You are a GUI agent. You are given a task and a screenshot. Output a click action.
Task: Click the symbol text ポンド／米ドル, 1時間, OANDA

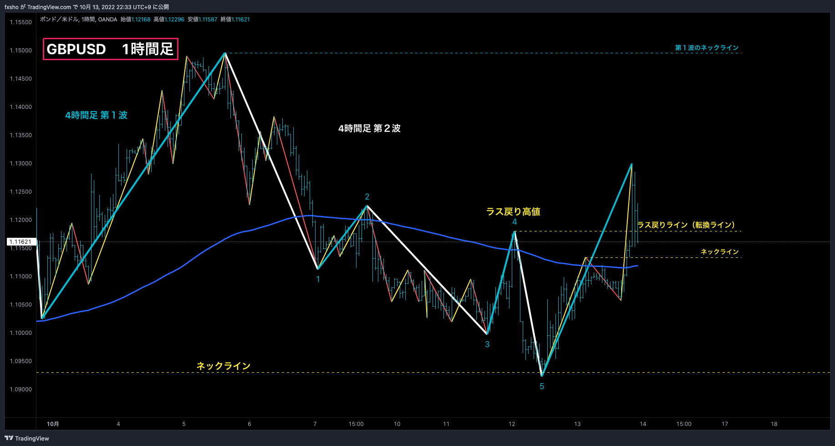point(78,19)
